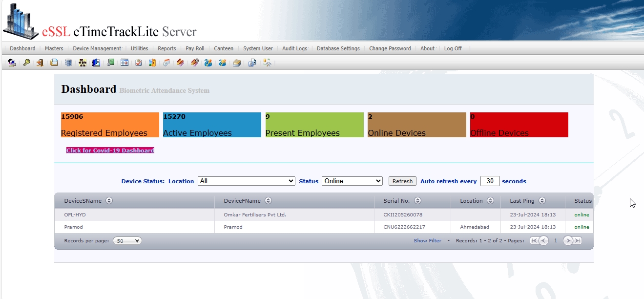Click the Refresh button

pyautogui.click(x=403, y=181)
